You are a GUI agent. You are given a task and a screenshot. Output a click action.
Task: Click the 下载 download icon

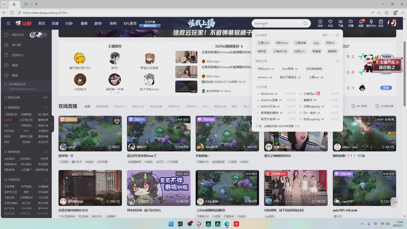[340, 23]
